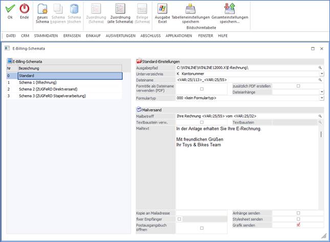
Task: Click the Nr column header
Action: [x=12, y=69]
